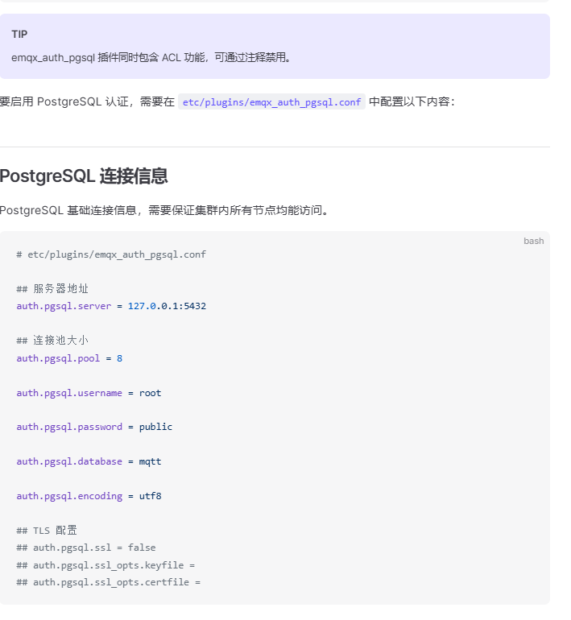Click the auth.pgsql.server key in code
Screen dimensions: 571x620
click(64, 306)
